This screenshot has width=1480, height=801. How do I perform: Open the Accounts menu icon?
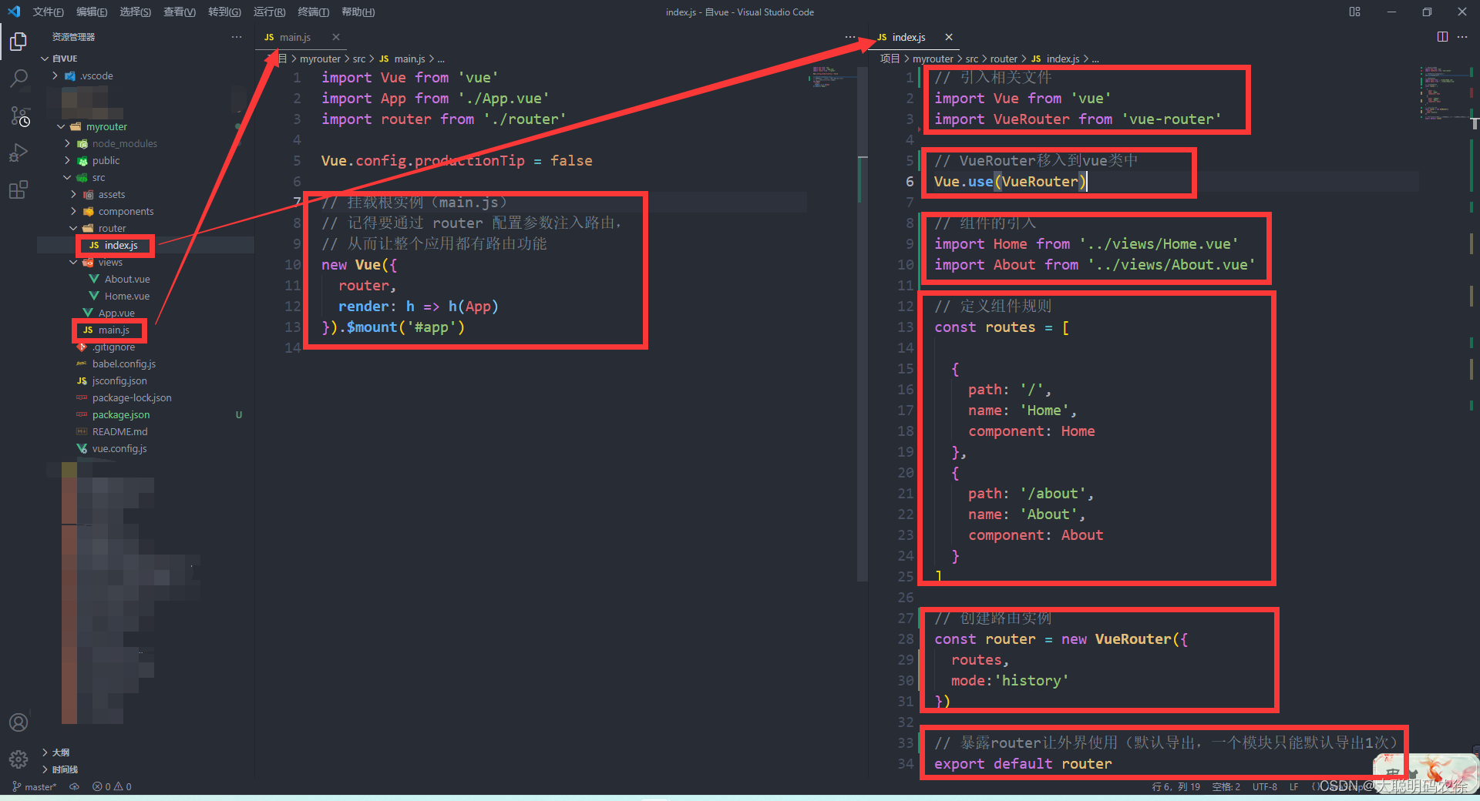18,722
